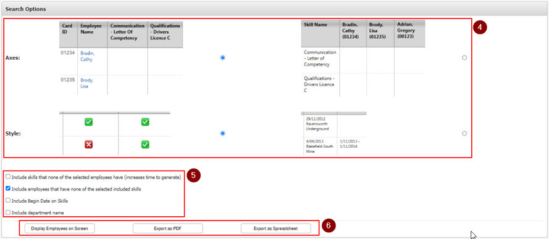Tick Include Begin Date on Skills
Image resolution: width=549 pixels, height=239 pixels.
(x=8, y=200)
